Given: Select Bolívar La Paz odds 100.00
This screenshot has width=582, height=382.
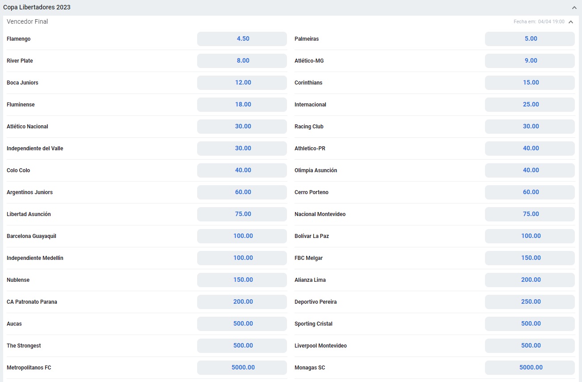Looking at the screenshot, I should [x=530, y=236].
